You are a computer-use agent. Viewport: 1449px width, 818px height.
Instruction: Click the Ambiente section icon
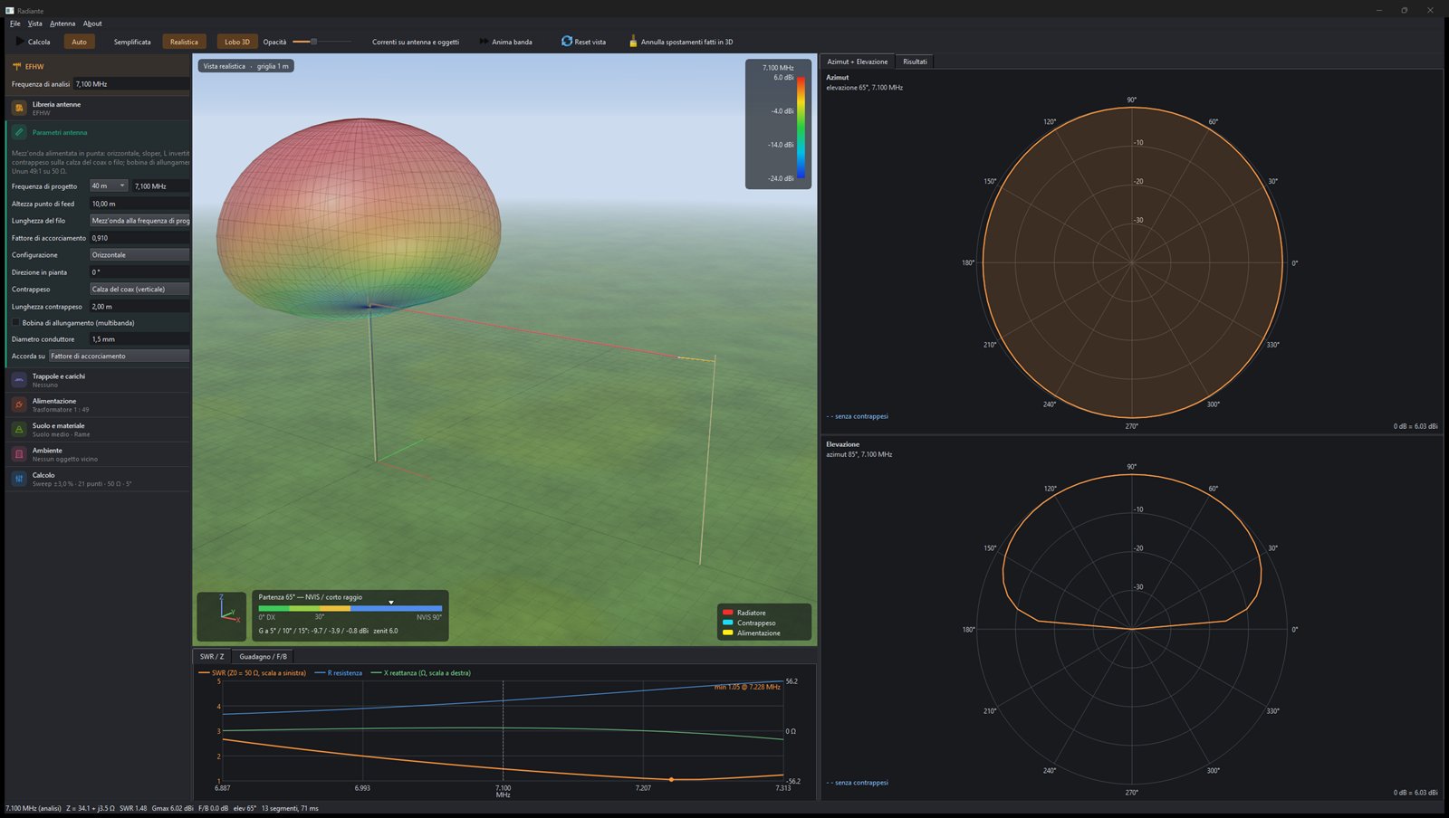tap(19, 454)
